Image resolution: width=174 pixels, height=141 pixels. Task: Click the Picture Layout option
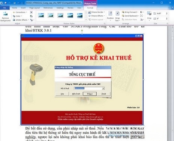coord(96,19)
